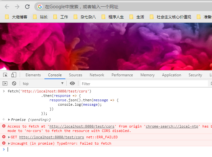Follow the chrome-search://local-ntp origin link
This screenshot has width=212, height=157.
(x=172, y=126)
